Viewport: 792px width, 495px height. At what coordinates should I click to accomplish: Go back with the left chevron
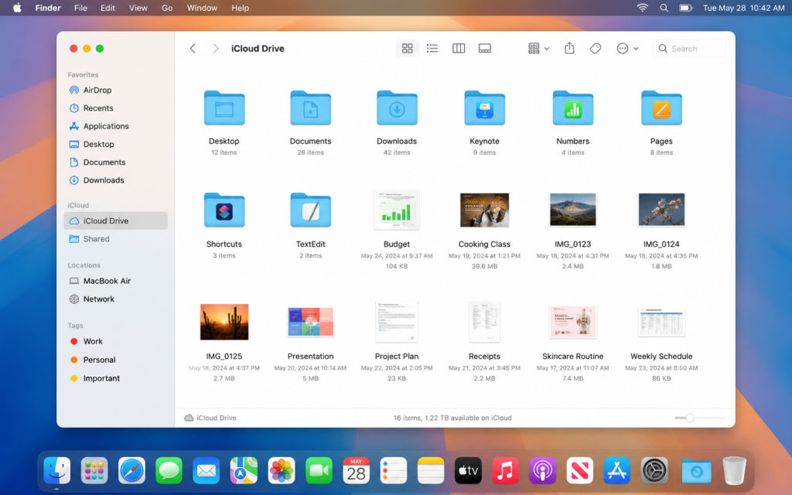193,49
